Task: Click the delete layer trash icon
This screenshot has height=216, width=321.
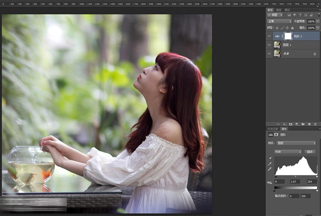Action: pos(315,124)
